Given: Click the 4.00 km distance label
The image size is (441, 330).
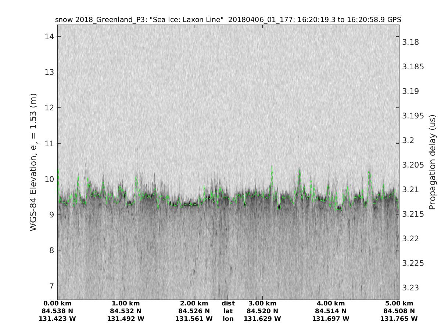Looking at the screenshot, I should pos(331,303).
